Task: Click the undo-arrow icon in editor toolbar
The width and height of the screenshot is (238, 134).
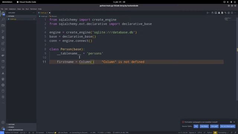Action: pos(226,13)
